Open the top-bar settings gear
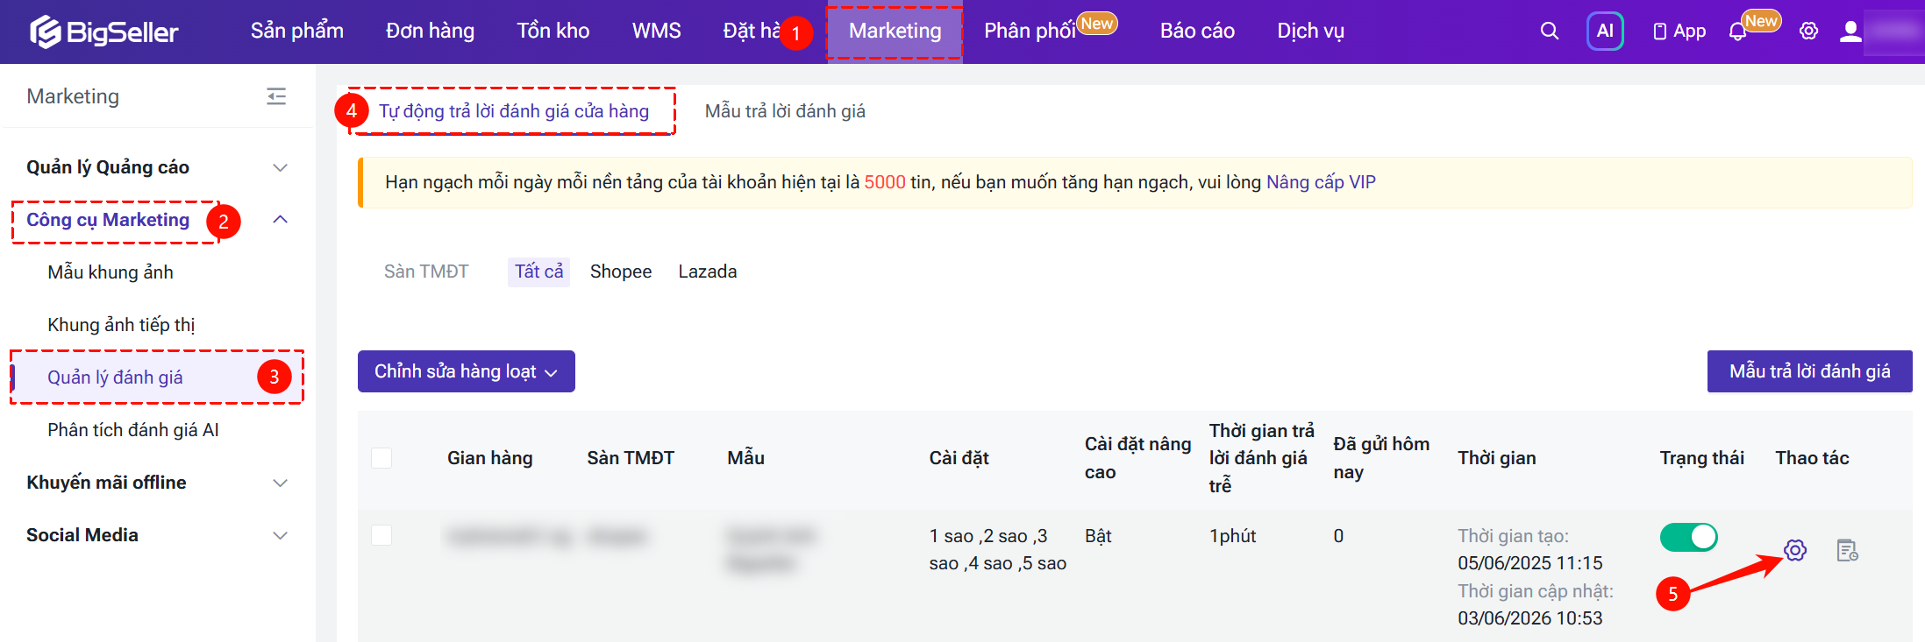This screenshot has height=642, width=1925. pyautogui.click(x=1808, y=32)
